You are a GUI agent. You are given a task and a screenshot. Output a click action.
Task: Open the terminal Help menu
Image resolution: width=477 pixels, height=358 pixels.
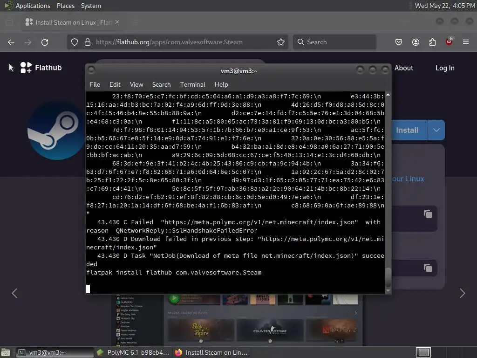tap(221, 84)
